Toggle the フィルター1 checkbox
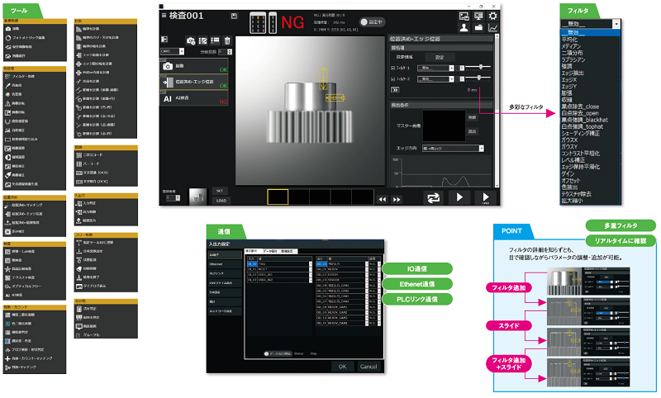The height and width of the screenshot is (398, 661). 393,68
